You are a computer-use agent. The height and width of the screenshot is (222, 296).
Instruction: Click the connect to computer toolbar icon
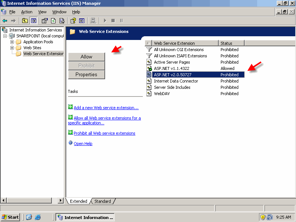(x=93, y=21)
